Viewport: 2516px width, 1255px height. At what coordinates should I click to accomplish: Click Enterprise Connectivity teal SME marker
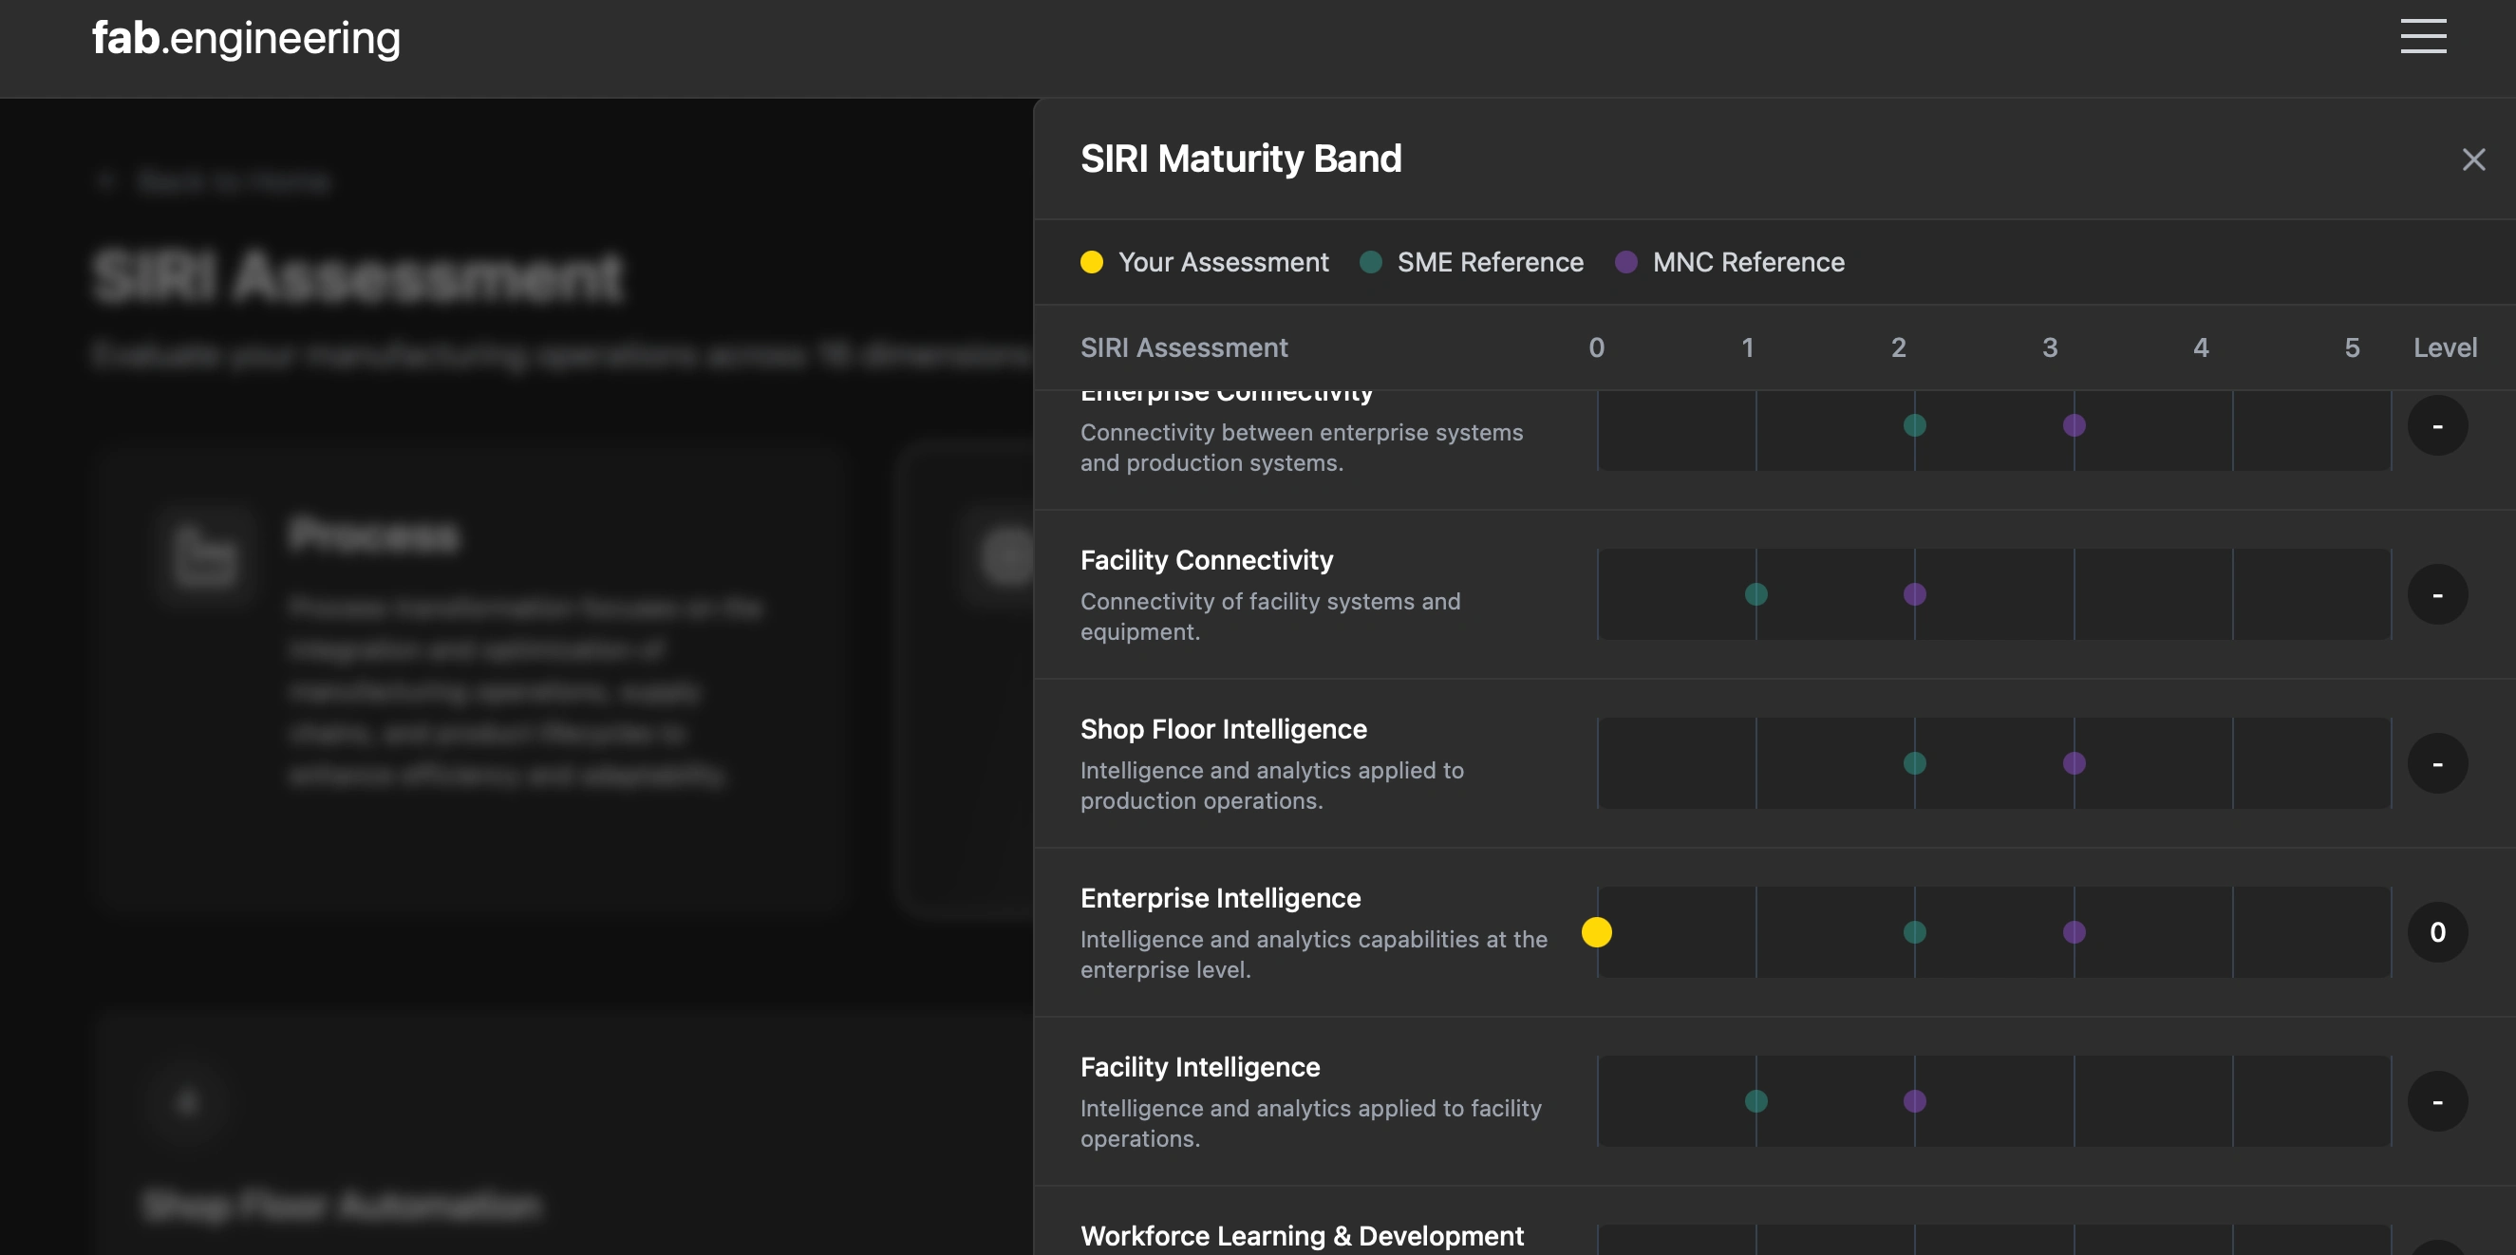1914,426
